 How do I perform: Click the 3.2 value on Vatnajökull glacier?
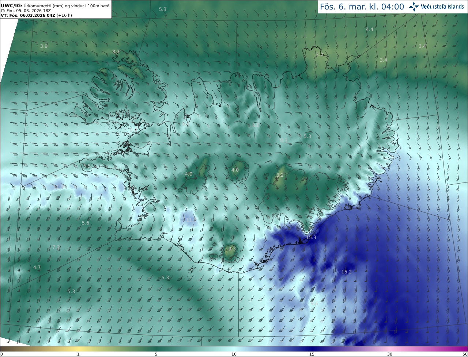(280, 176)
